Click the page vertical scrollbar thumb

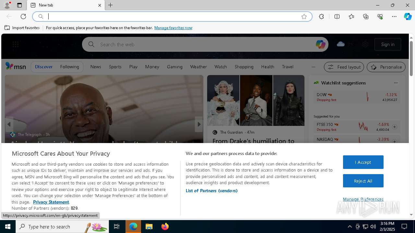tap(411, 58)
